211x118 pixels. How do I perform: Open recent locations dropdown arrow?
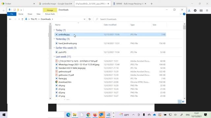(x=19, y=19)
